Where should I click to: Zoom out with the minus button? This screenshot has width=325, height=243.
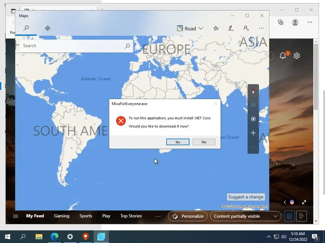[x=253, y=147]
